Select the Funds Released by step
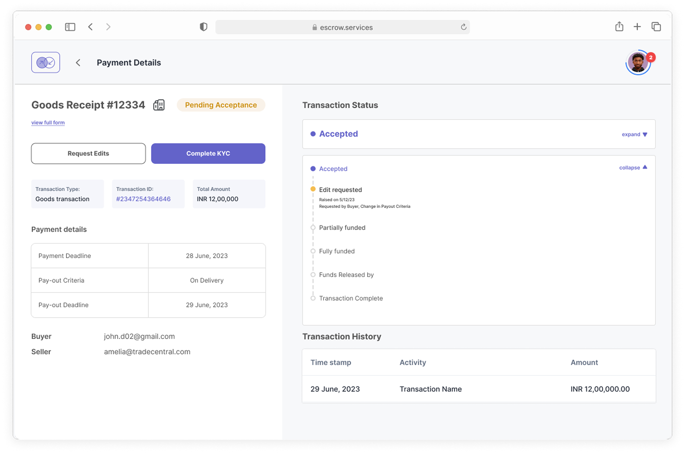The width and height of the screenshot is (685, 454). tap(346, 274)
